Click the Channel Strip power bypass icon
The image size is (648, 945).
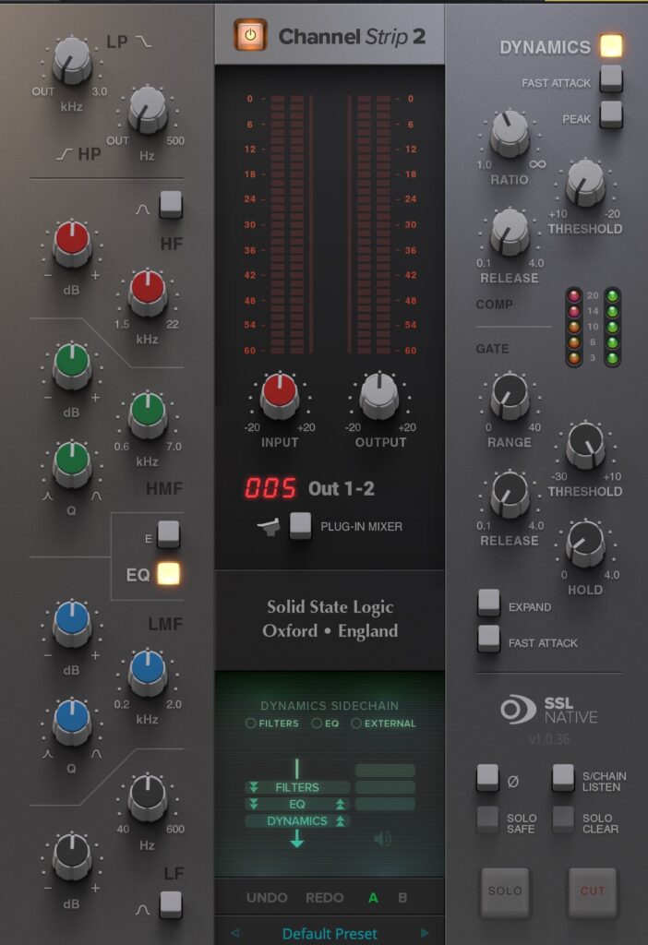(250, 35)
